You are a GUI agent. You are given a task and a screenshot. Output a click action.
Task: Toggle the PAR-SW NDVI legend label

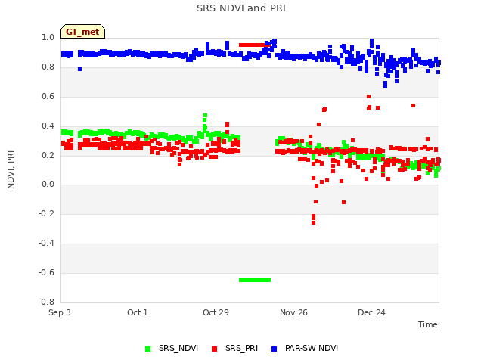pos(312,348)
